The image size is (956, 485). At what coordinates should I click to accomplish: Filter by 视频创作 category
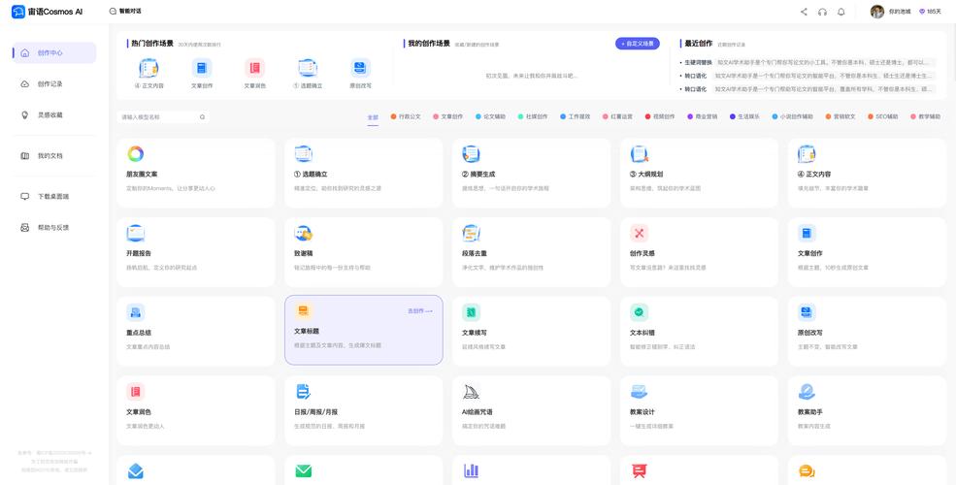660,116
